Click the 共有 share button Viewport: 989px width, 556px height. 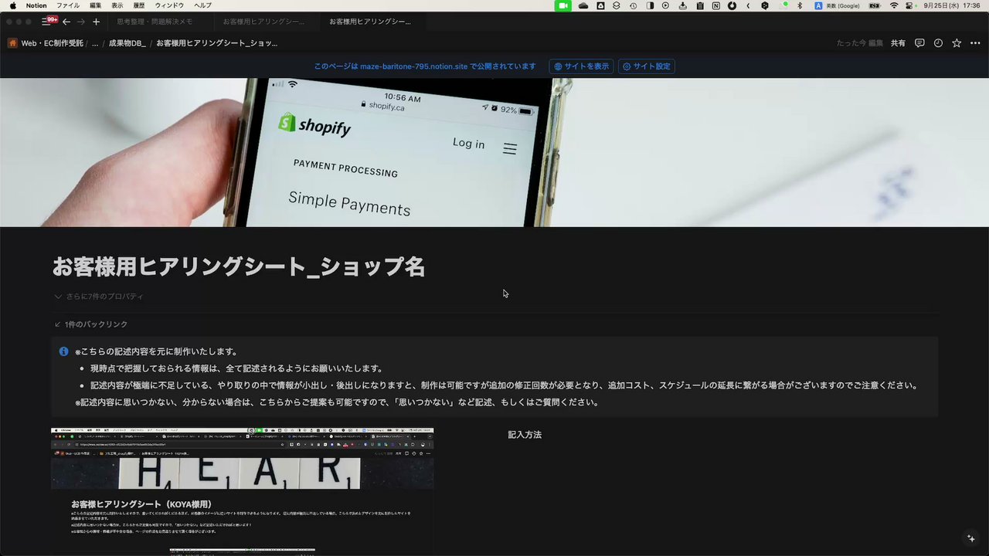point(898,43)
